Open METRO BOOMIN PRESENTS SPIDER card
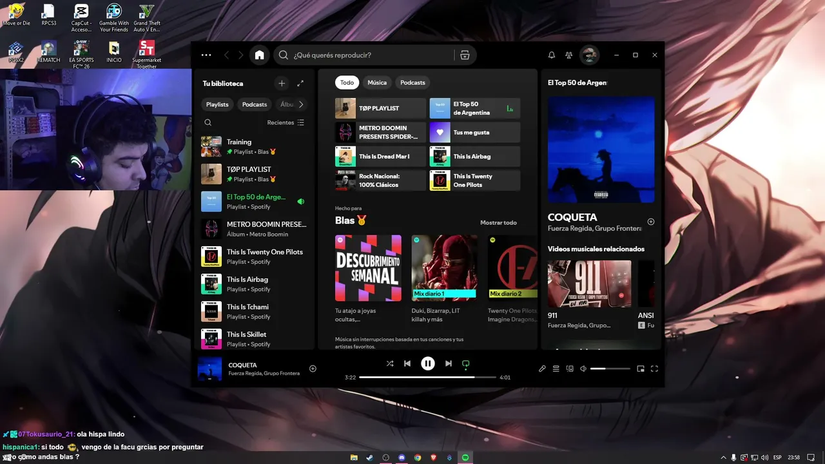 (x=380, y=132)
